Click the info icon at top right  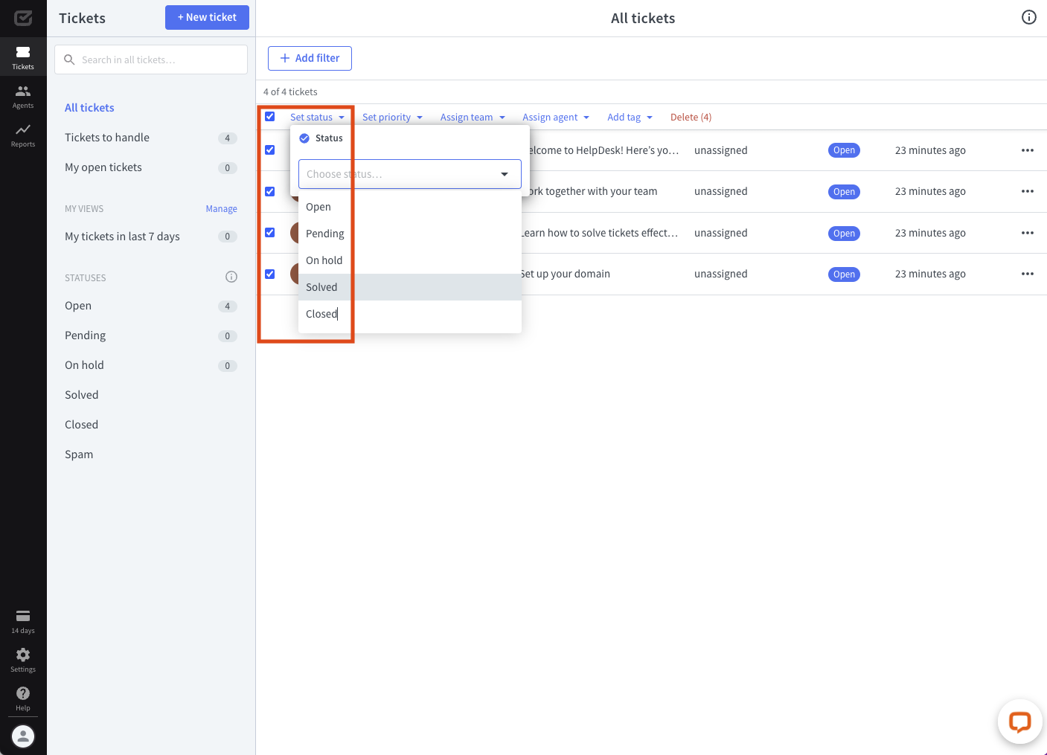(1029, 17)
